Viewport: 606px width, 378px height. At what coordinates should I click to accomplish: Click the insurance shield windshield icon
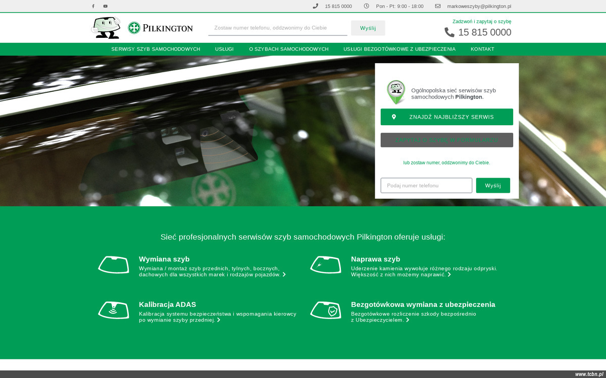tap(326, 310)
